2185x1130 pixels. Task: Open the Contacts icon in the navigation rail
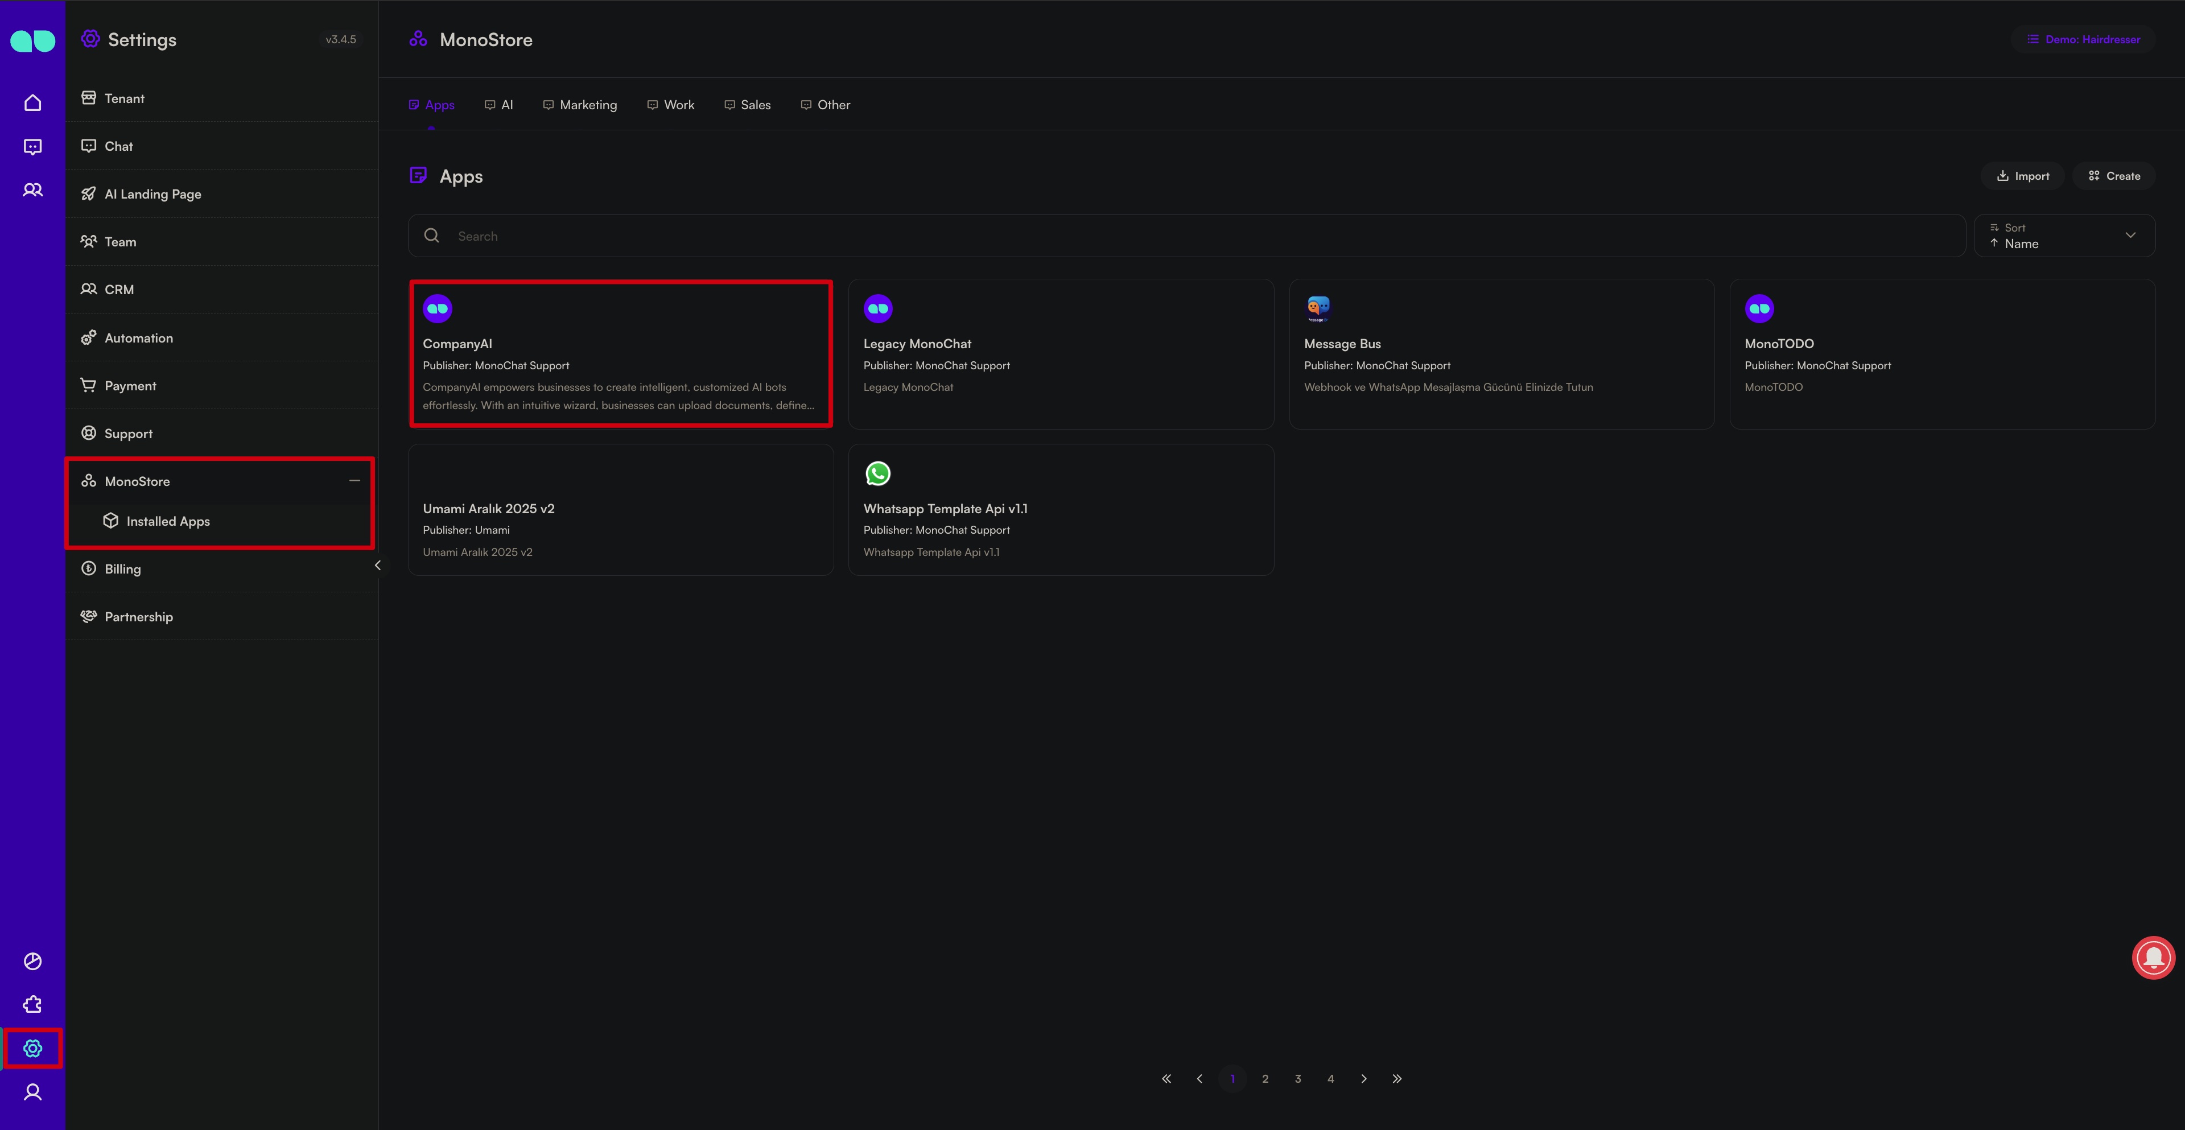32,189
